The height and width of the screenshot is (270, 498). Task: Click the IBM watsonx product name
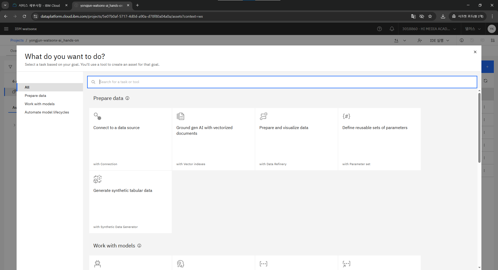coord(26,29)
